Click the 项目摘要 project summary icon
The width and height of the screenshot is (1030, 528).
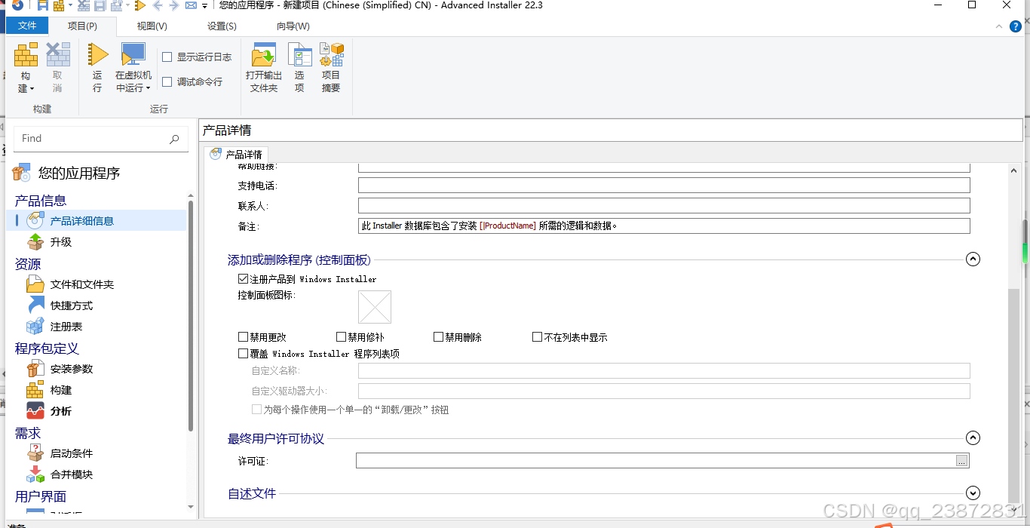click(331, 55)
